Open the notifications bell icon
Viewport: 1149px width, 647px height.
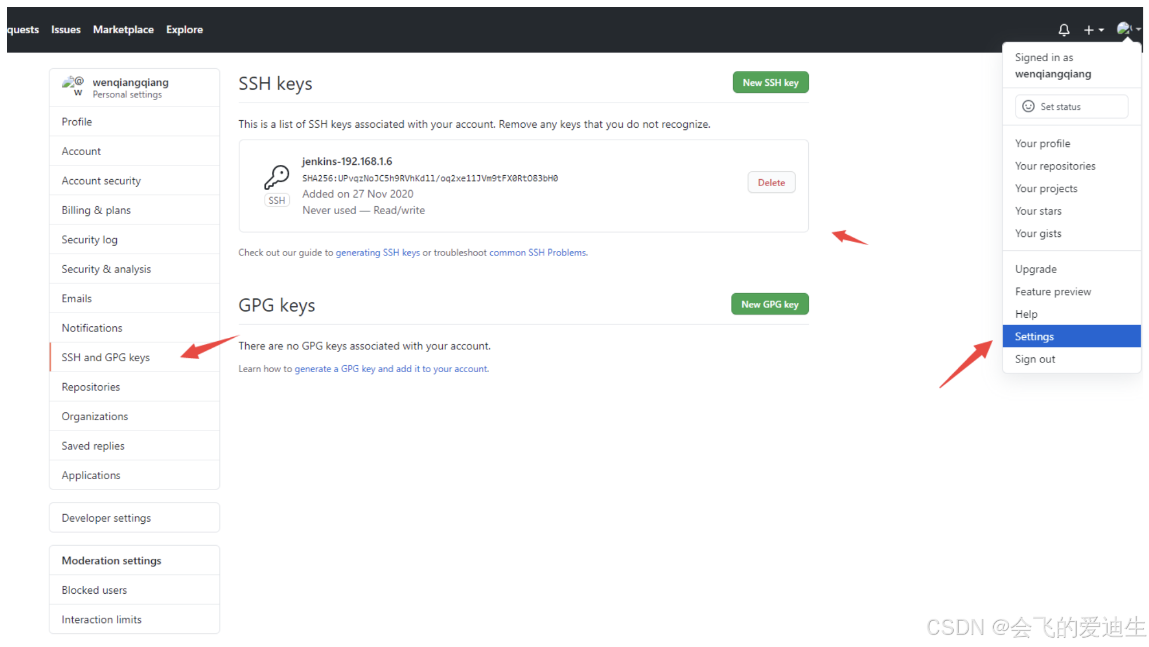[x=1064, y=30]
